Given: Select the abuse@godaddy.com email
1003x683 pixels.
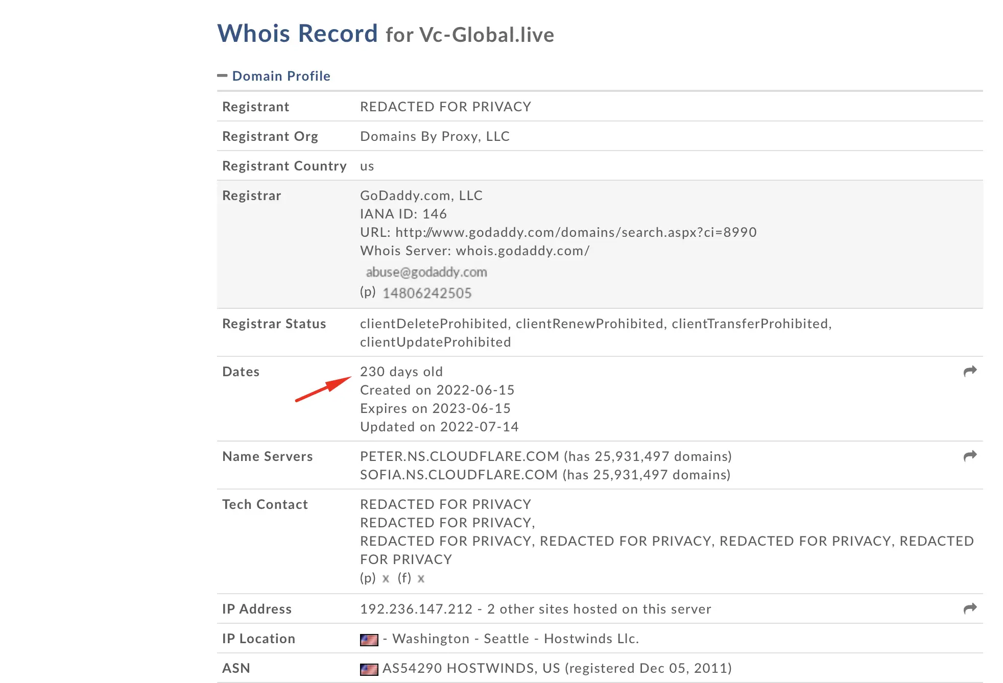Looking at the screenshot, I should [x=426, y=272].
